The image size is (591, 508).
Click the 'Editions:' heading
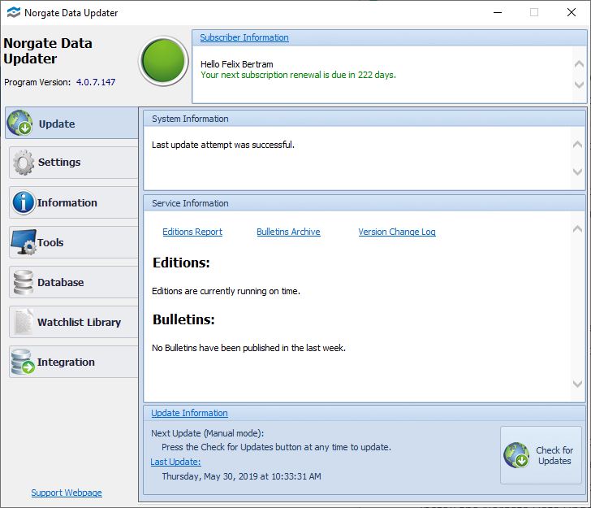click(181, 263)
